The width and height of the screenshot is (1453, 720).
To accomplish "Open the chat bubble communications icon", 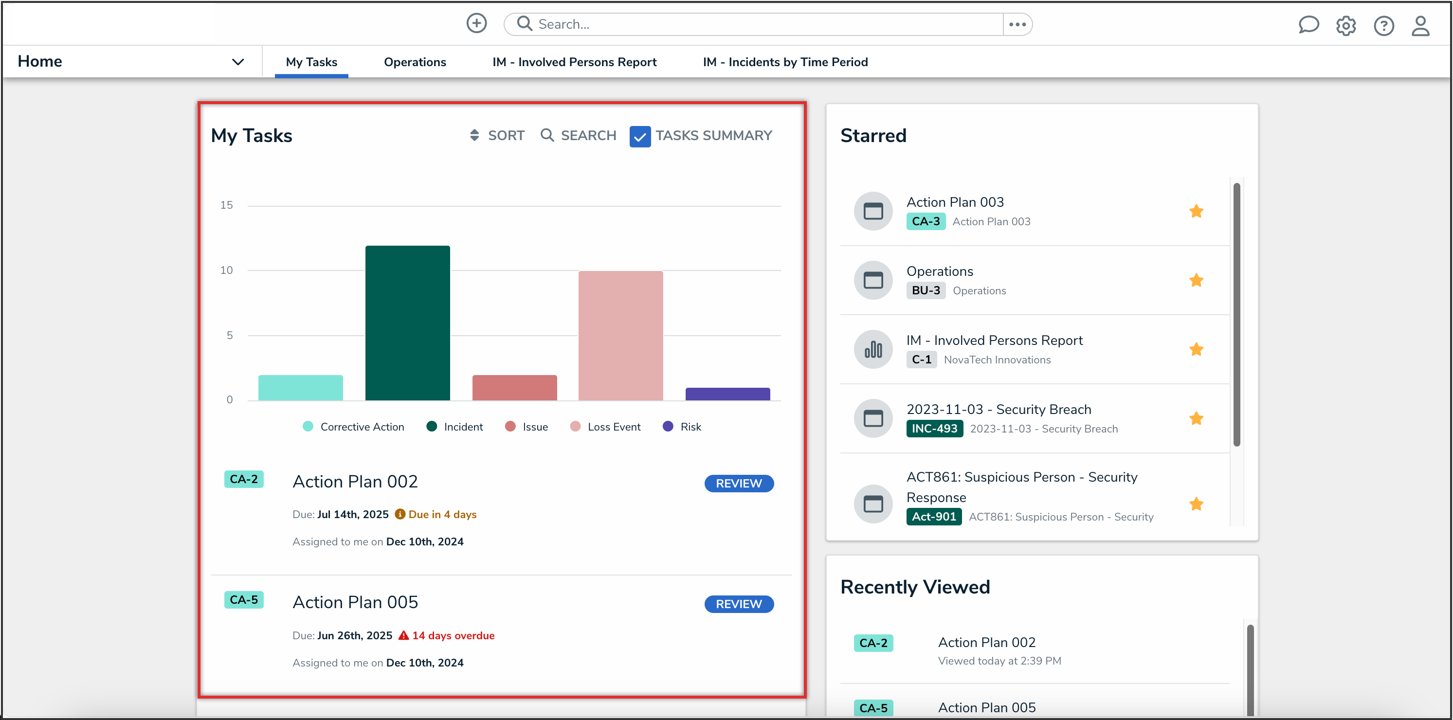I will tap(1308, 25).
